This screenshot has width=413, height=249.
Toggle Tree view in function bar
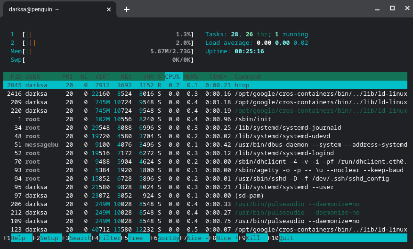coord(138,238)
